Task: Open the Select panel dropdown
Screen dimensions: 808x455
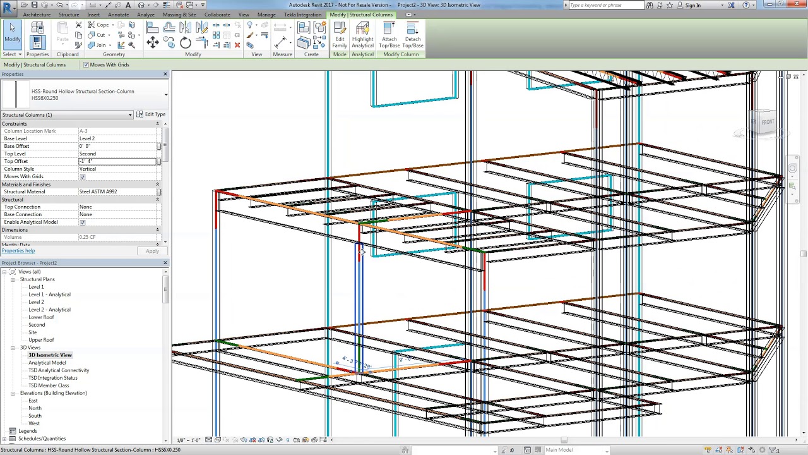Action: pos(11,54)
